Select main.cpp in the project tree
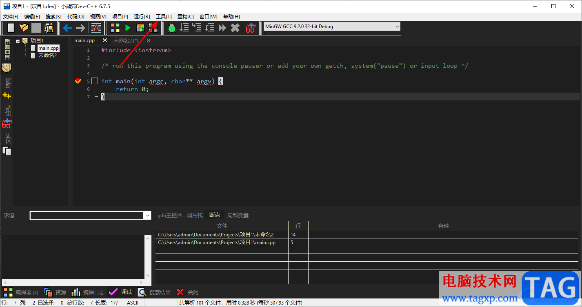 click(49, 48)
